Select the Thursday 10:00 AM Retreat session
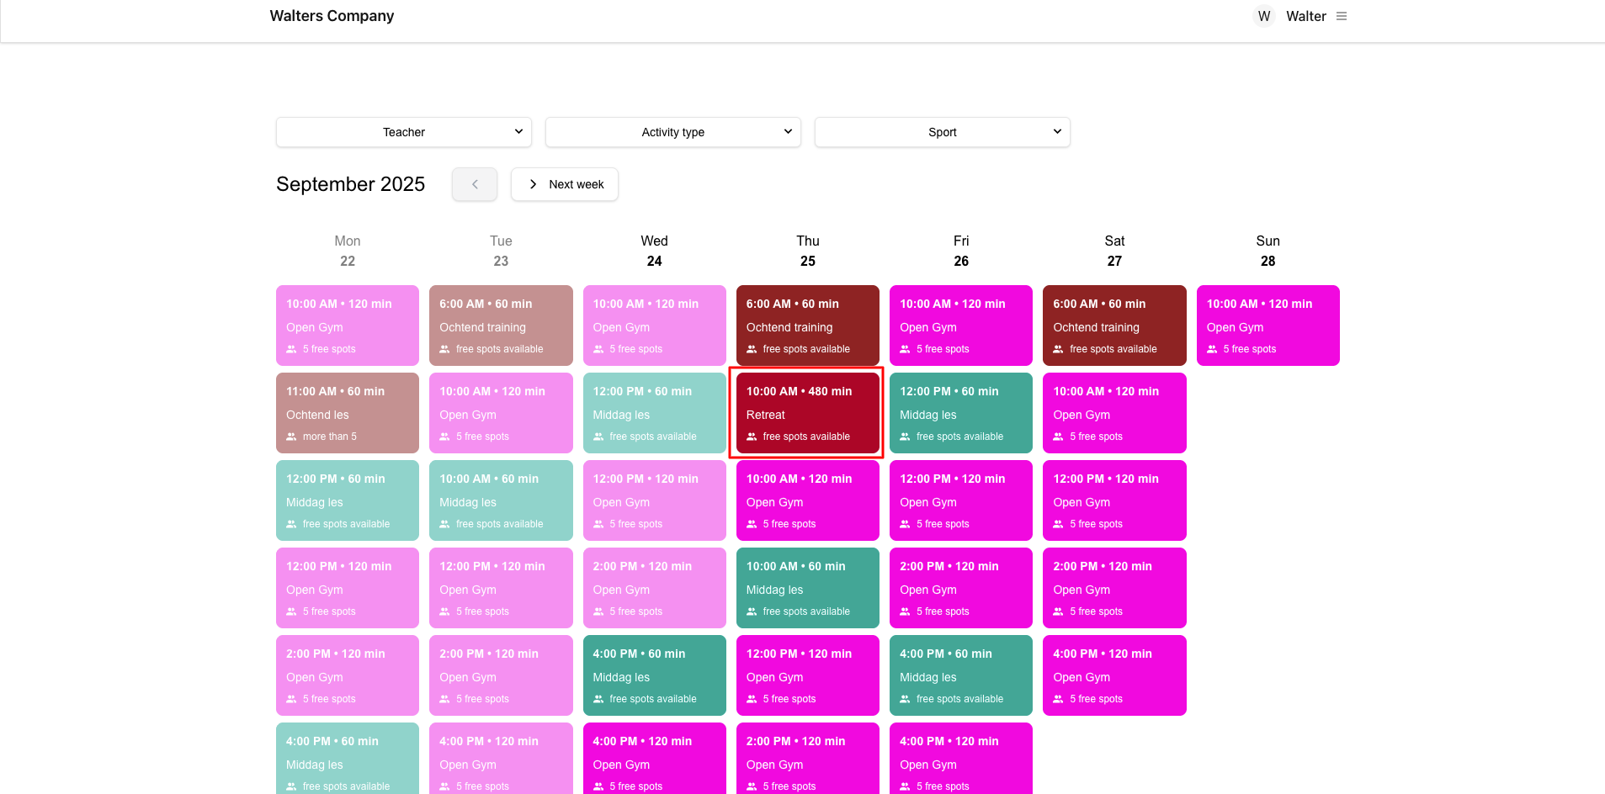The image size is (1605, 794). [x=806, y=413]
